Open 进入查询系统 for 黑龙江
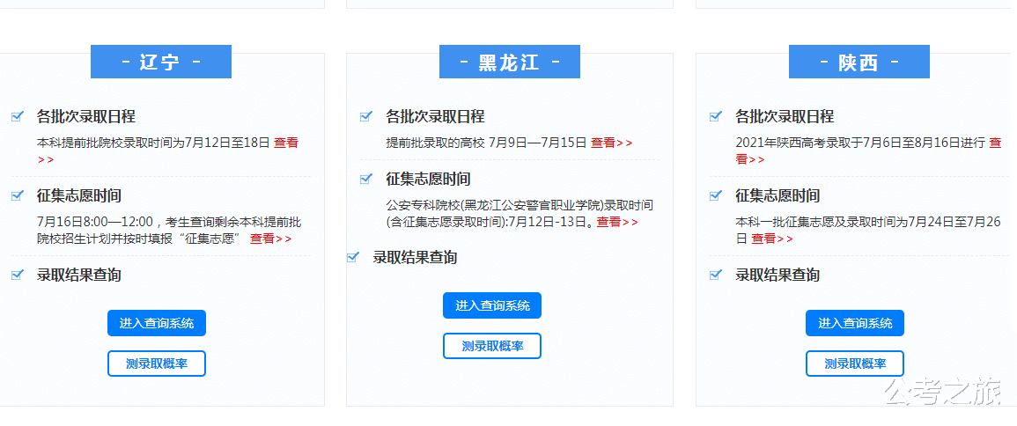The image size is (1017, 426). (x=492, y=305)
